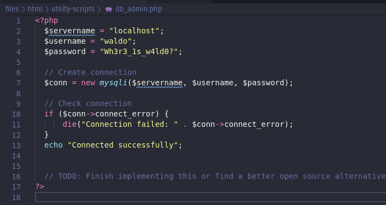Screen dimensions: 386x205
Task: Click the "waldo" string value
Action: coord(116,41)
